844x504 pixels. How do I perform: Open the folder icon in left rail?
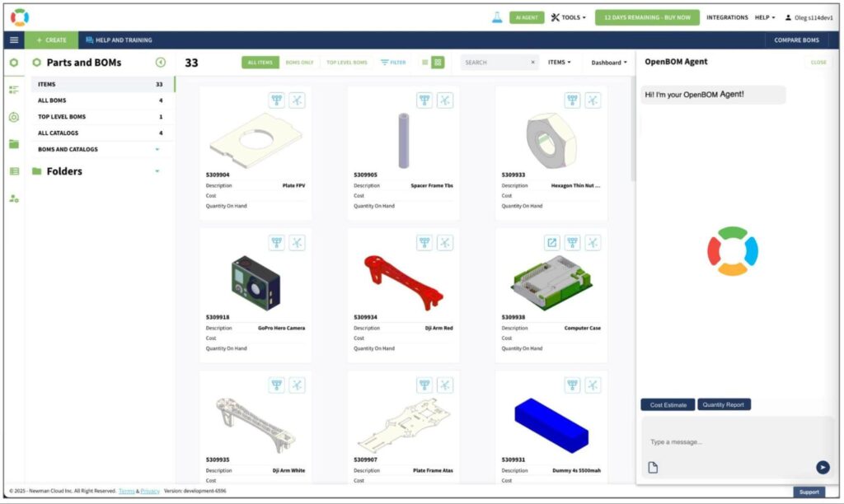(x=14, y=143)
